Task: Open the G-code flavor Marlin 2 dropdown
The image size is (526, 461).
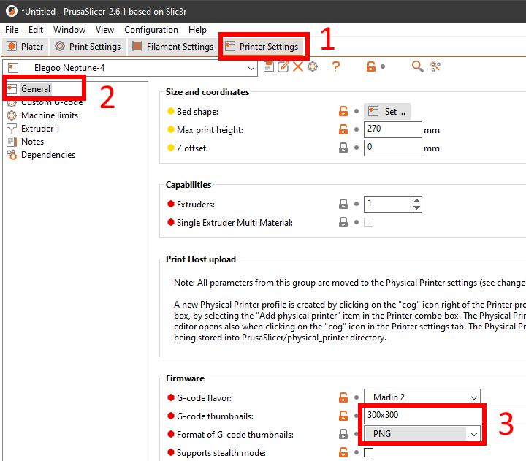Action: coord(422,397)
